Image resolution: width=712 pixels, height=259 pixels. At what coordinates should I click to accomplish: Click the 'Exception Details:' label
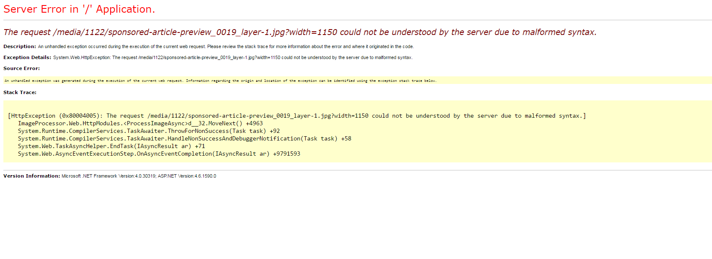click(x=27, y=57)
